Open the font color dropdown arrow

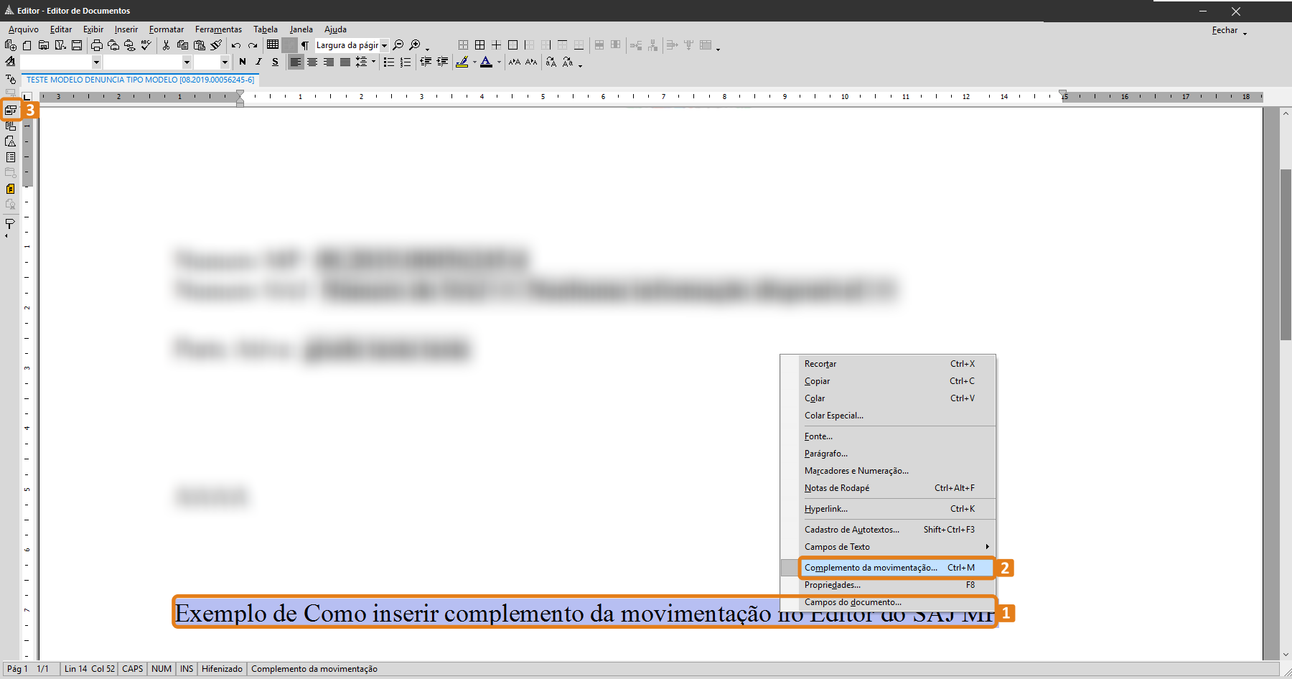[499, 63]
